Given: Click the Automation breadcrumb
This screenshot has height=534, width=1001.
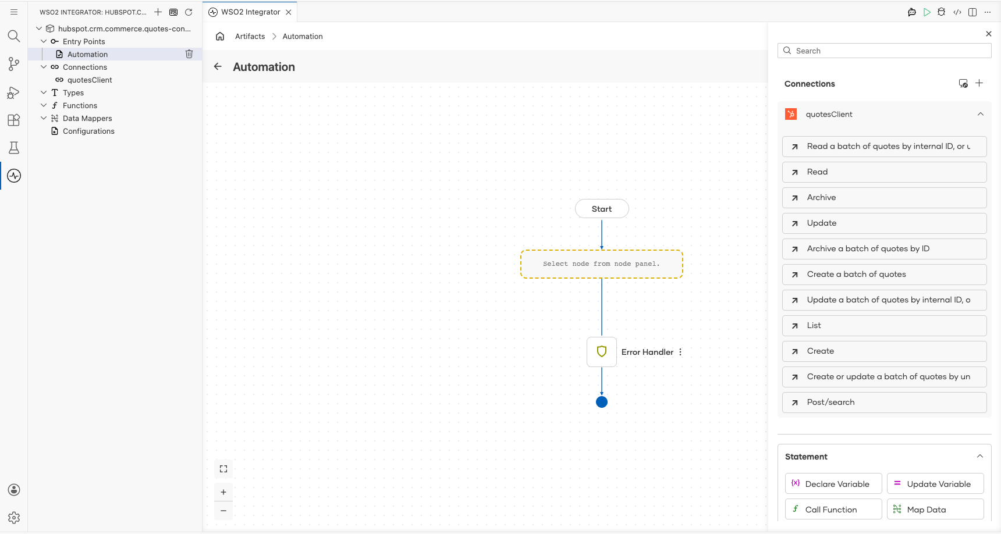Looking at the screenshot, I should [x=303, y=36].
